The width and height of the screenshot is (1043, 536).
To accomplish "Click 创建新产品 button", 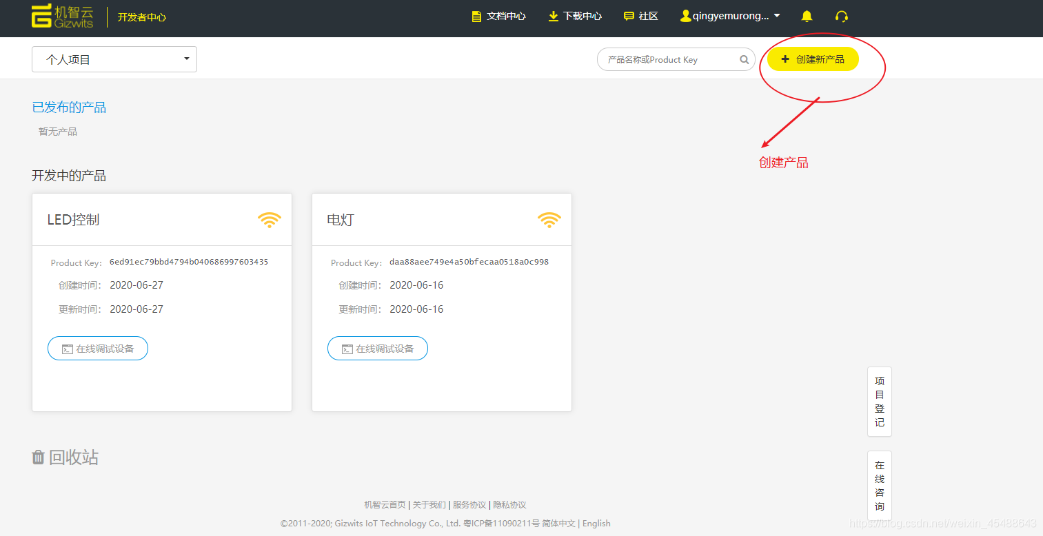I will 813,59.
